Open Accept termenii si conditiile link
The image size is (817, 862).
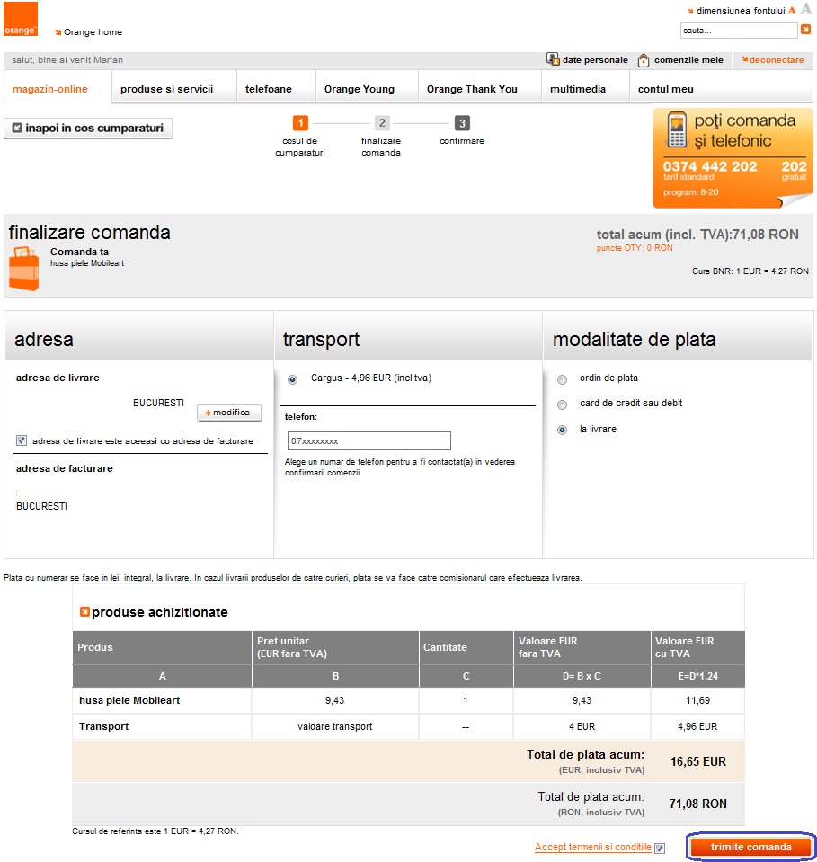click(592, 847)
